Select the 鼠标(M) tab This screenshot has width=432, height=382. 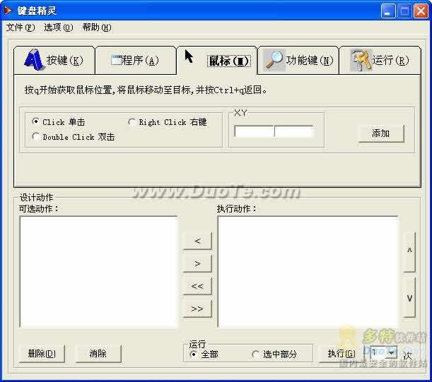point(217,60)
